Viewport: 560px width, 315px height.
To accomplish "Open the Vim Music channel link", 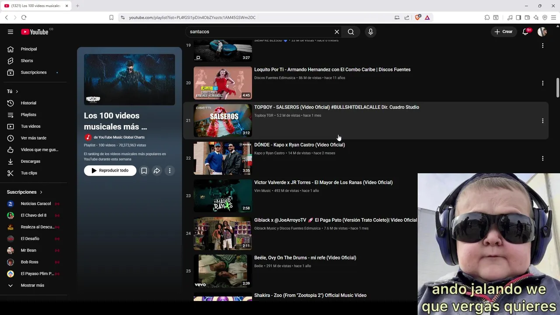I will pos(262,191).
